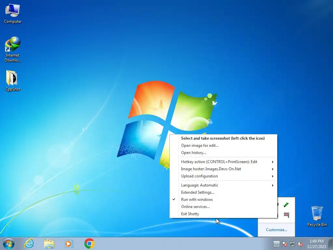Expand the Upload configuration submenu
Viewport: 333px width, 250px height.
point(223,176)
